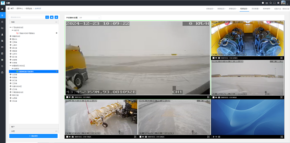Maximize the CH5 camera view
This screenshot has width=290, height=143.
click(x=208, y=137)
